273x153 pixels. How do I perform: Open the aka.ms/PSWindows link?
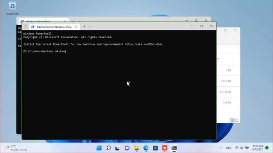coord(144,44)
